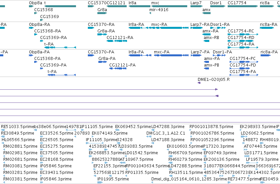Select the Ir8a gene bar
The width and height of the screenshot is (280, 184).
[140, 6]
